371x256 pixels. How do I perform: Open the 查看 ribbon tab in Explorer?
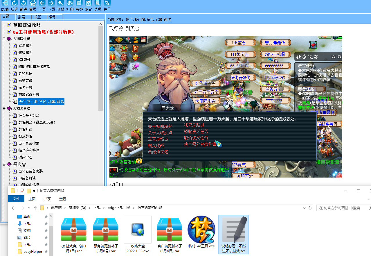click(x=63, y=199)
